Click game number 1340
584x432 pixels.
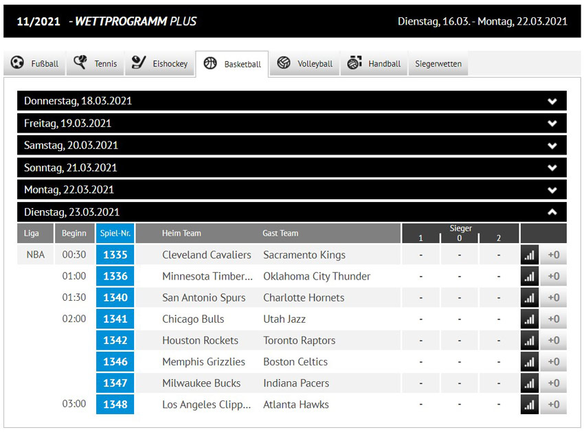click(115, 297)
